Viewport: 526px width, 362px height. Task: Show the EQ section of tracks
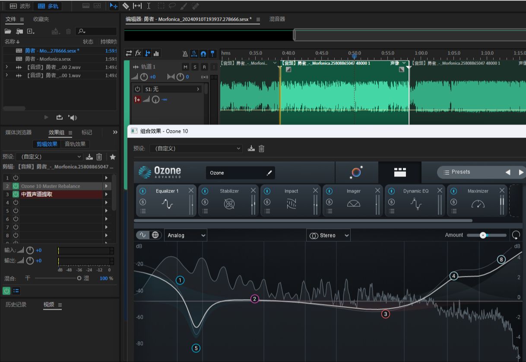point(156,53)
